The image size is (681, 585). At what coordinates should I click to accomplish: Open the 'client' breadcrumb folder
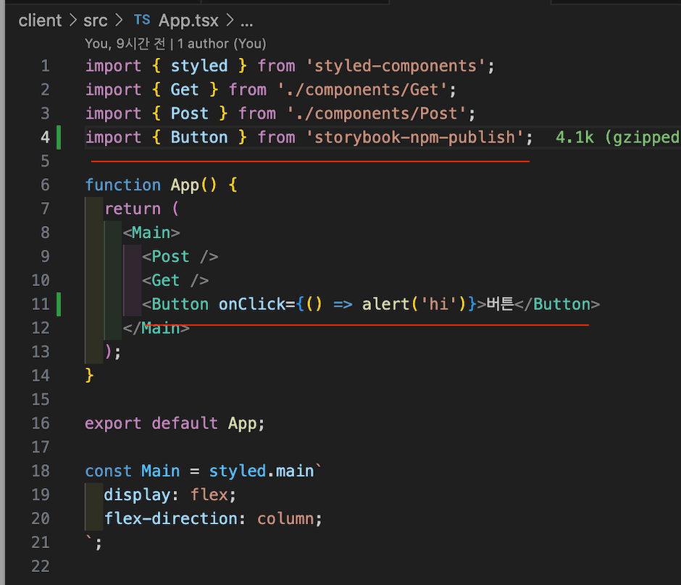[x=40, y=20]
